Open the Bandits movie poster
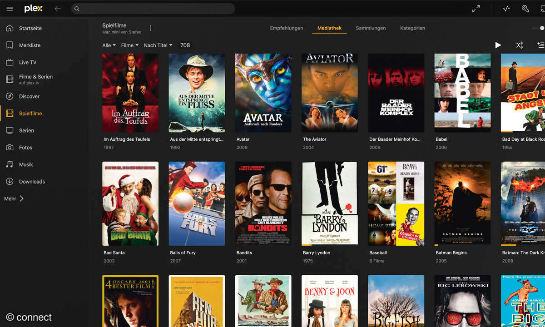 tap(263, 203)
